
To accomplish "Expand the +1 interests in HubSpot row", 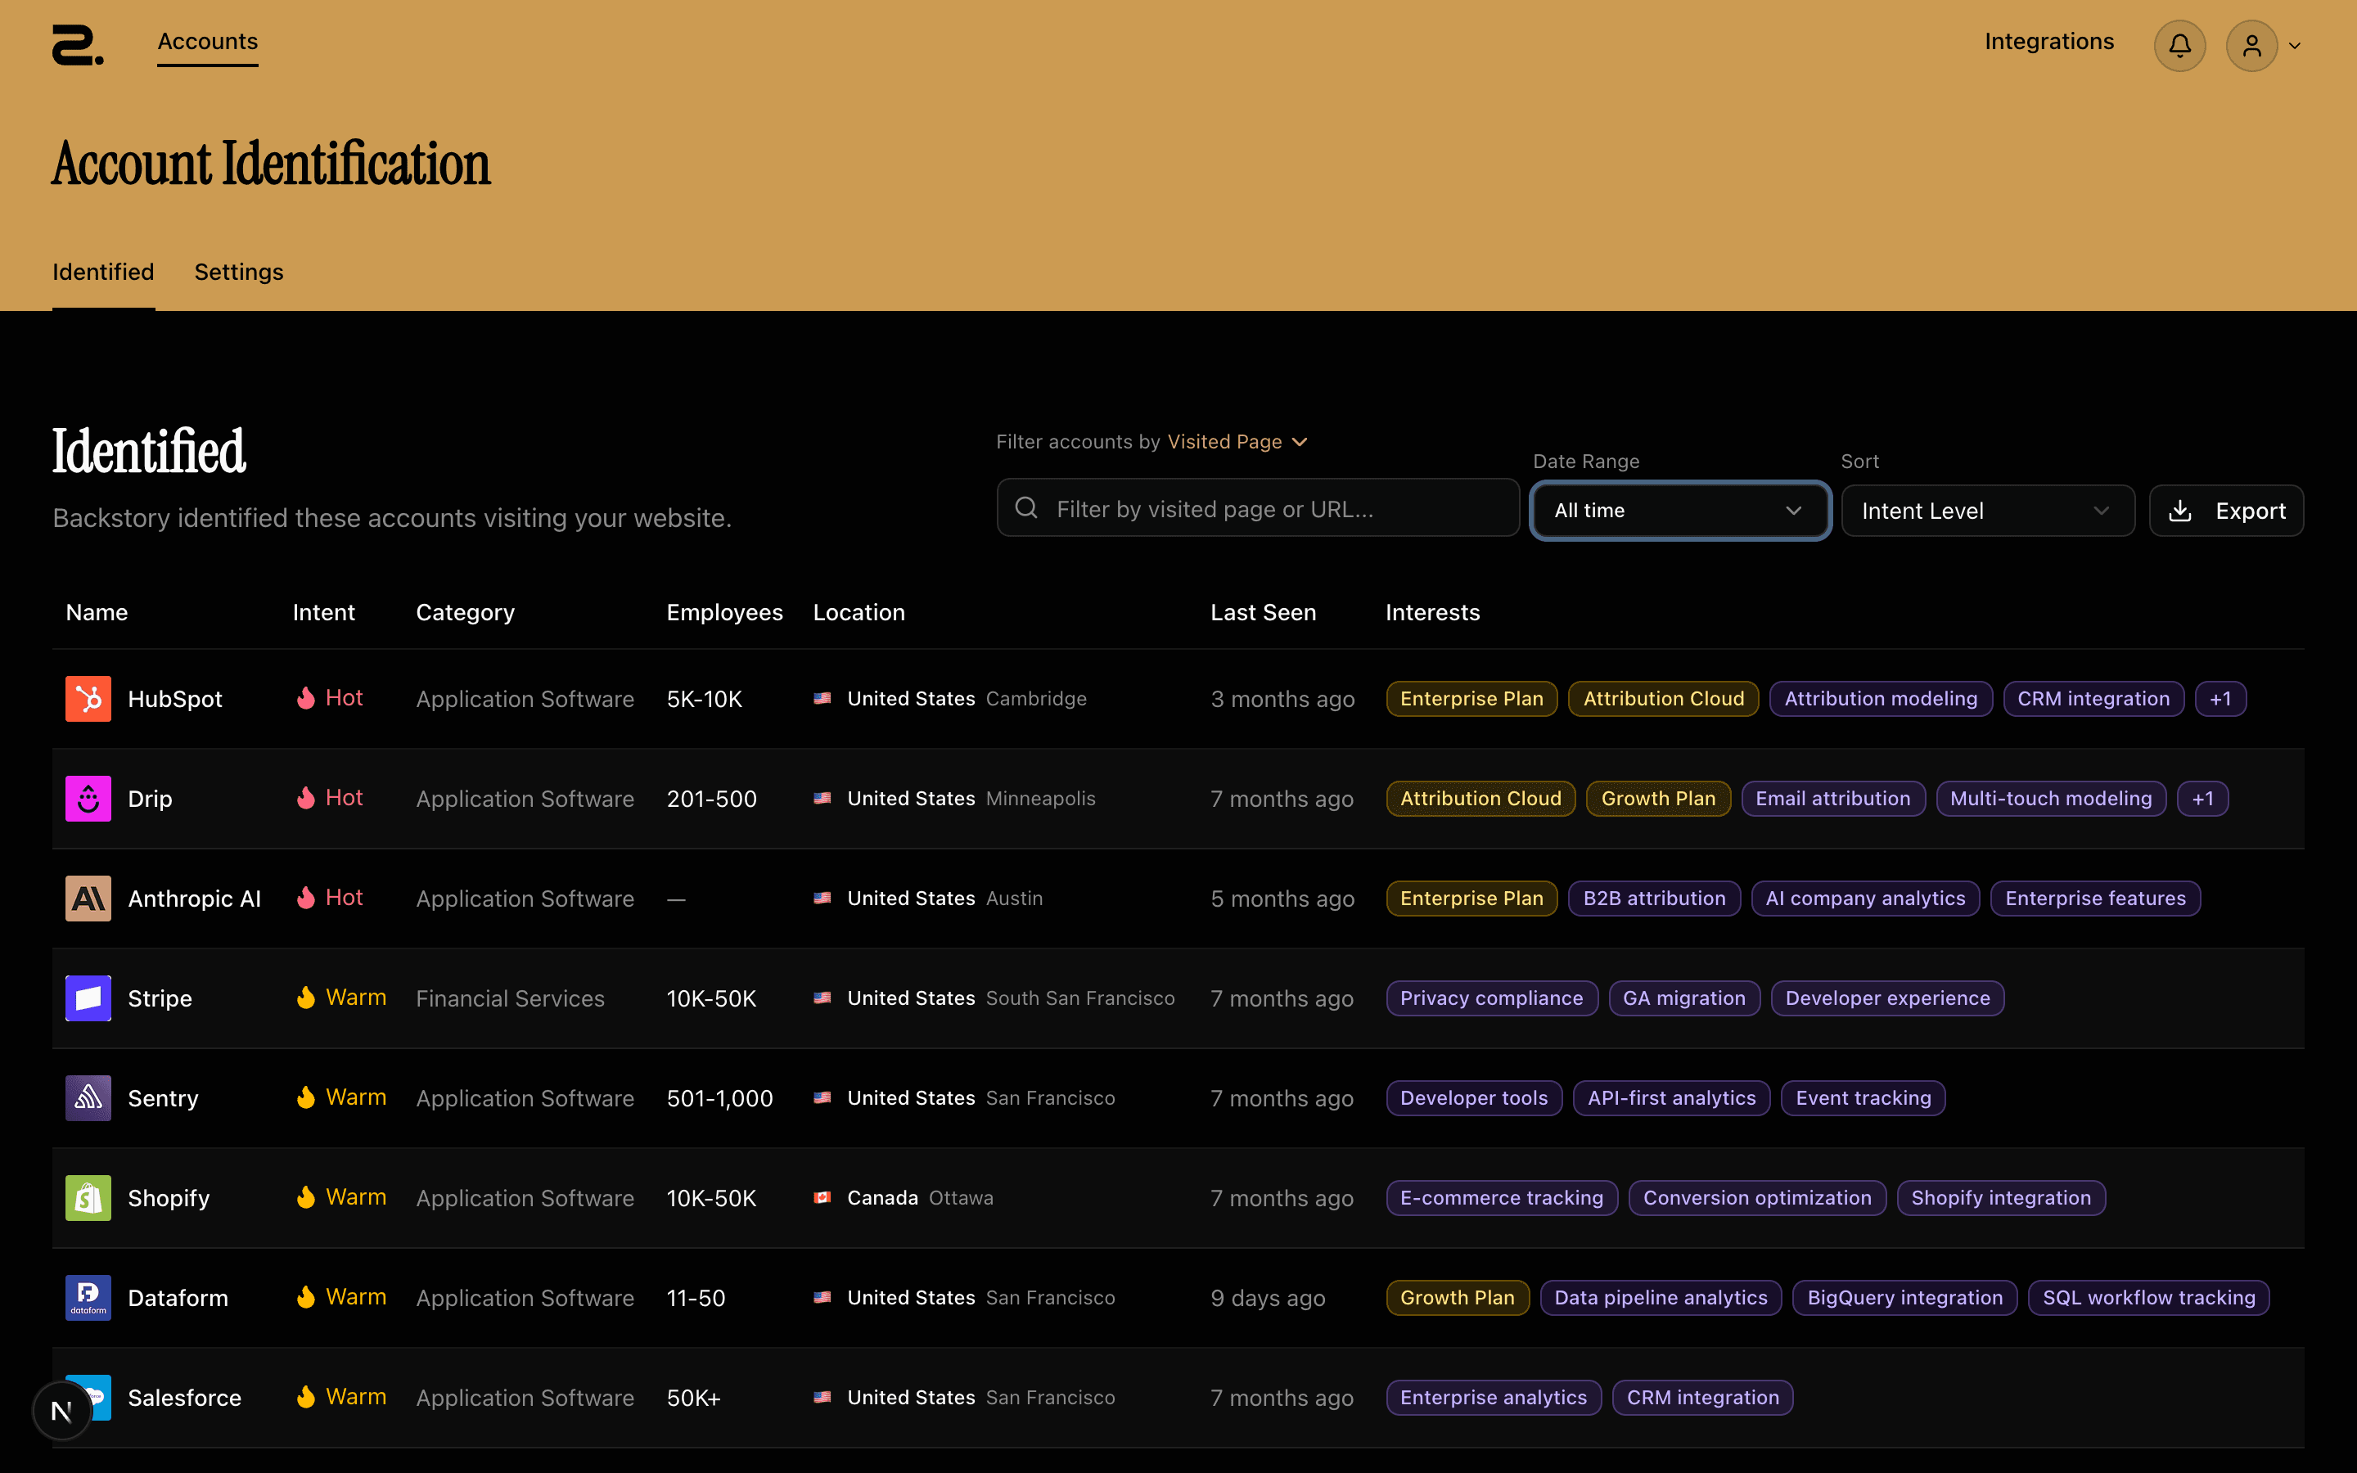I will coord(2220,699).
